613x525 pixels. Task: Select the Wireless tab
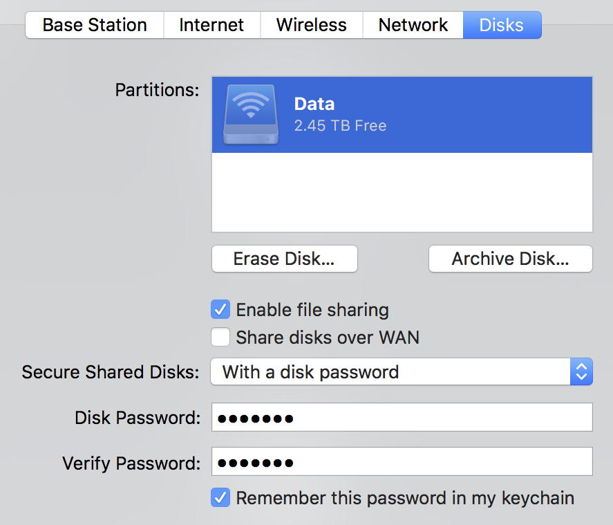(x=311, y=26)
